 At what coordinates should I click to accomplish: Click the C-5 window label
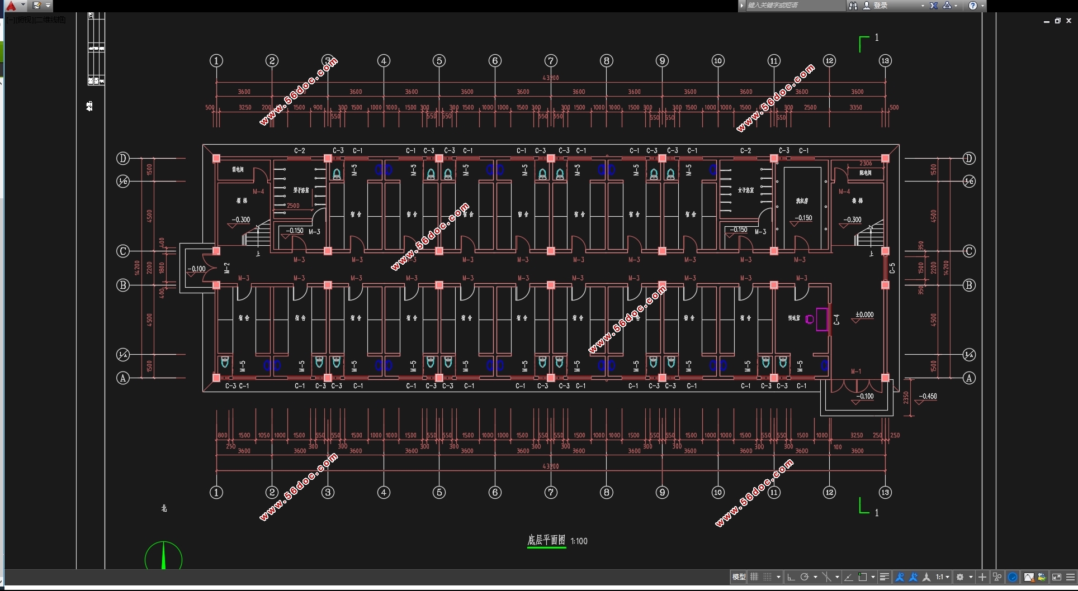click(x=892, y=268)
